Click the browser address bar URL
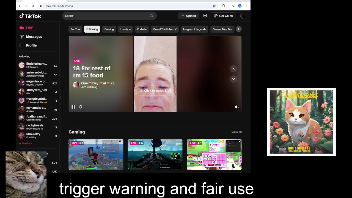 pyautogui.click(x=59, y=6)
